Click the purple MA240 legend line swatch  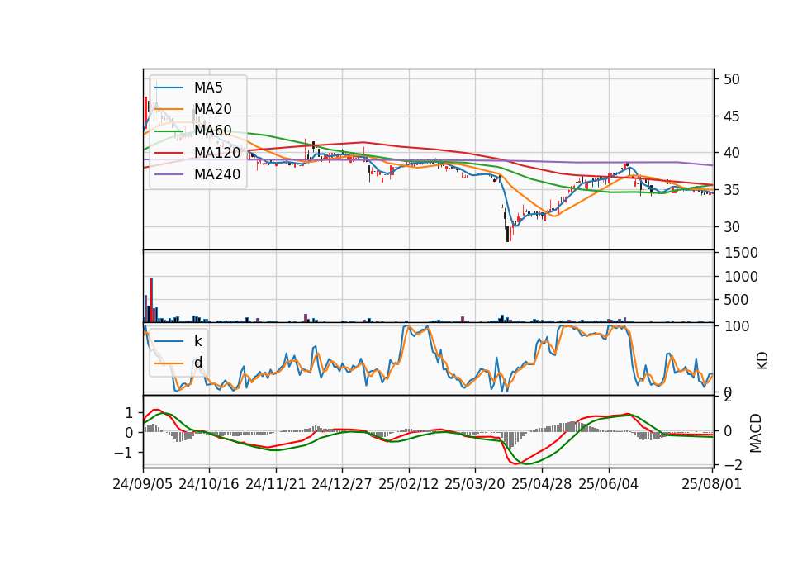pyautogui.click(x=169, y=174)
